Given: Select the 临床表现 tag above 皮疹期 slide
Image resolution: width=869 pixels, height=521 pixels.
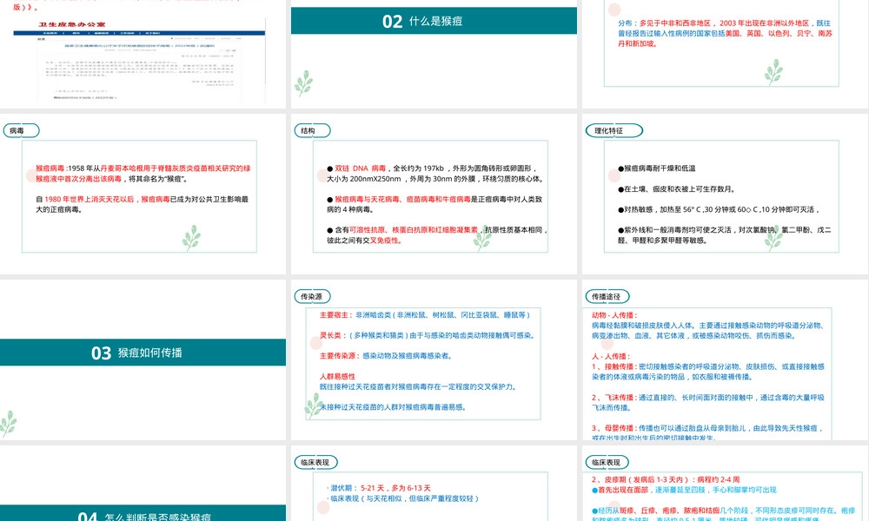Looking at the screenshot, I should tap(607, 462).
